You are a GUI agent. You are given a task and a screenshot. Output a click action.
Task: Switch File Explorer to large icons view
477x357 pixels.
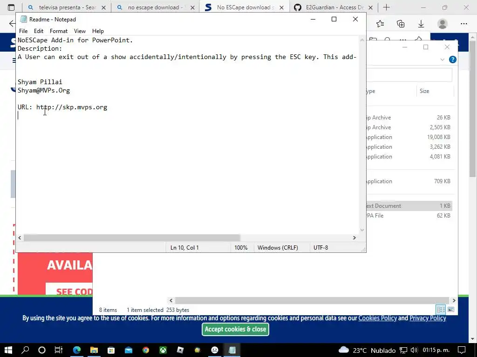pyautogui.click(x=451, y=309)
